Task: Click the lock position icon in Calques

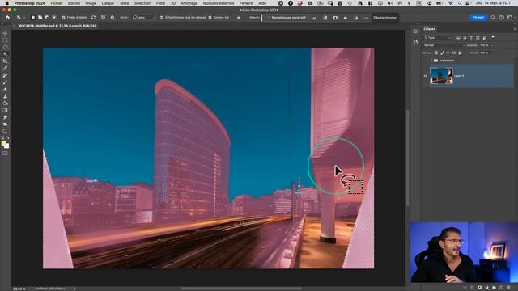Action: (x=448, y=53)
